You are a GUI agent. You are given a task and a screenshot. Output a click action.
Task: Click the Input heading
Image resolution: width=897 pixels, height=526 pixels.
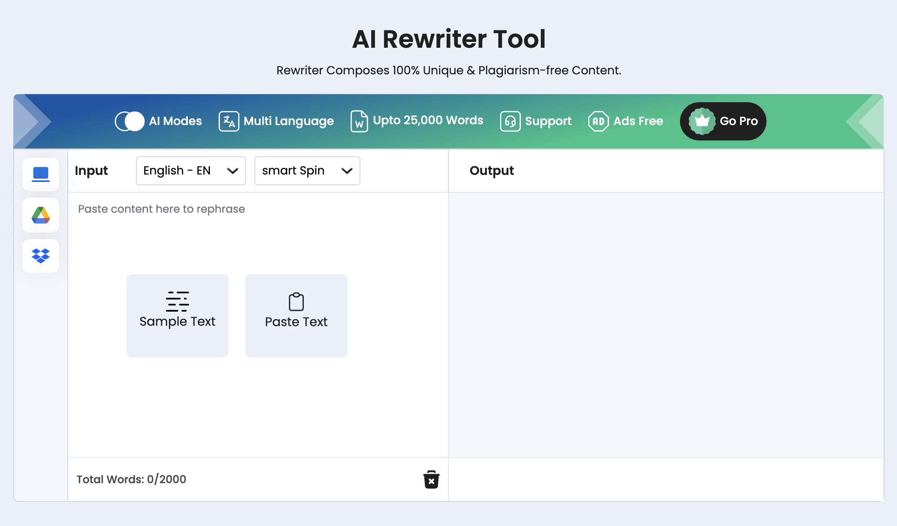point(91,171)
